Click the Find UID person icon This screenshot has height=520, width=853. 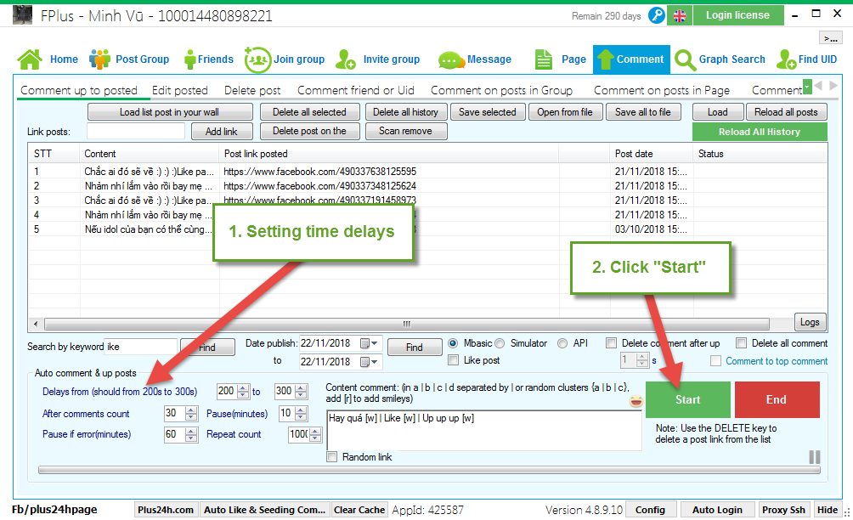point(787,59)
